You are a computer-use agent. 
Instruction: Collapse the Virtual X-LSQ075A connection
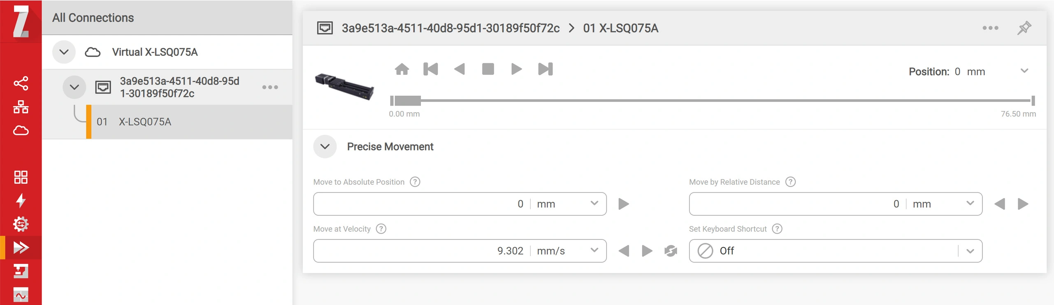64,52
